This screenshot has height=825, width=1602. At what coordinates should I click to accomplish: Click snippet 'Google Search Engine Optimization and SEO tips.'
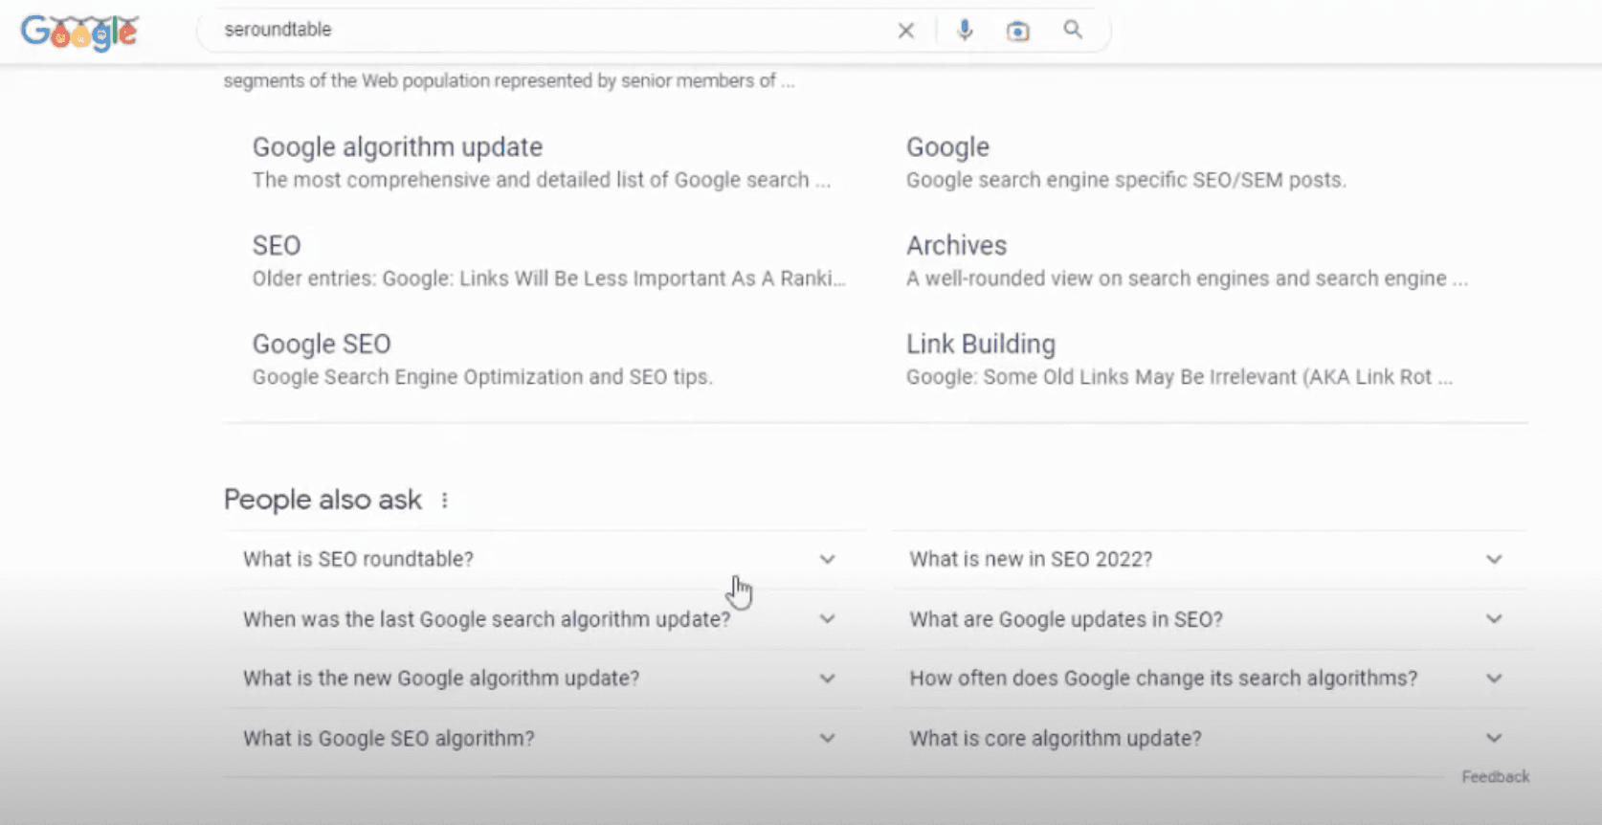(482, 377)
